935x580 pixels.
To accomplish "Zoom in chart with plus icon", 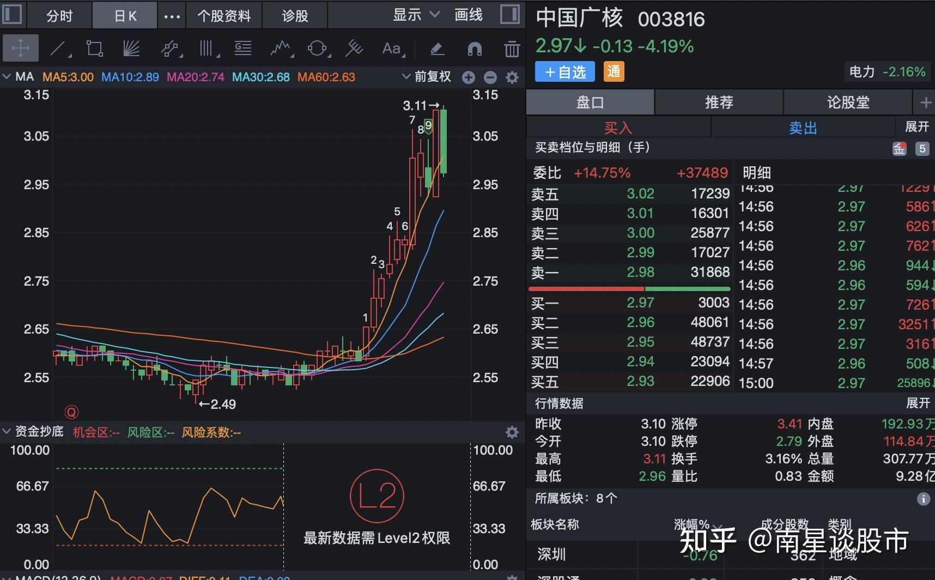I will pos(469,77).
